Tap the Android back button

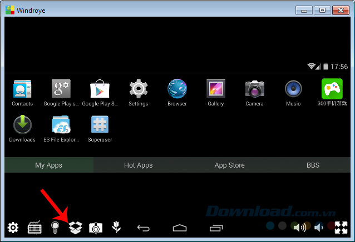[x=144, y=228]
